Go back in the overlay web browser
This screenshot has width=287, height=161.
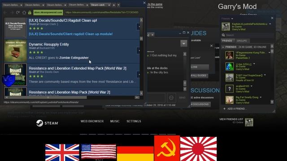tap(5, 13)
